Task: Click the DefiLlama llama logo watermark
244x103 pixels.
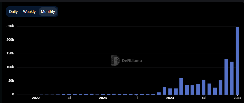Action: (116, 60)
